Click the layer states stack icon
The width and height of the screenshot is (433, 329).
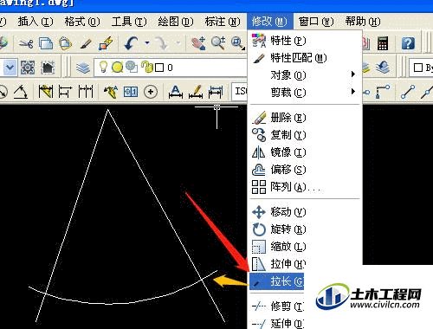(x=366, y=68)
